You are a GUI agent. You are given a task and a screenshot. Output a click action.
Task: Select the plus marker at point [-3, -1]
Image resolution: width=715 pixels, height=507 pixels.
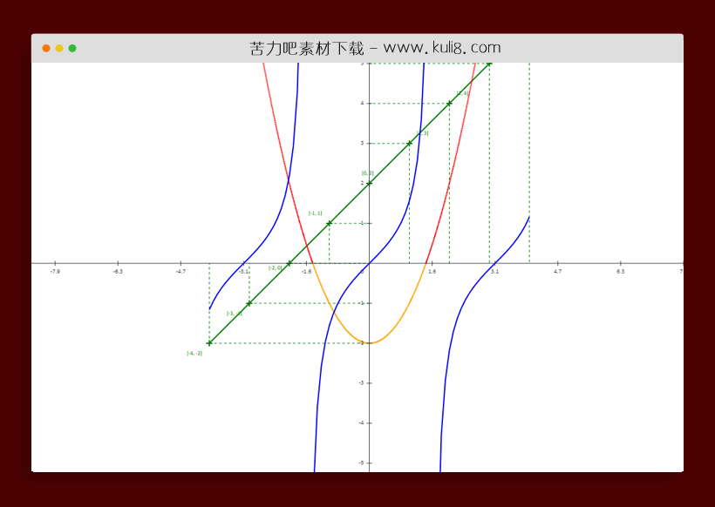(x=249, y=303)
